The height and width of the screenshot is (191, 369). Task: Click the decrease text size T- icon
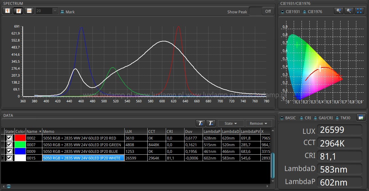pos(211,123)
